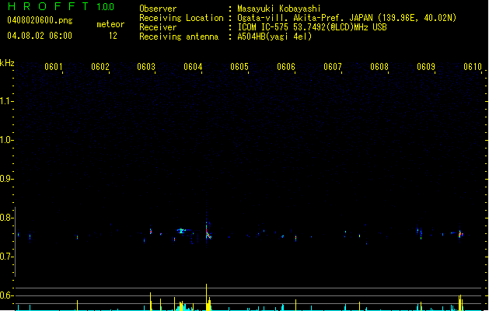Screen dimensions: 489x311
Task: Click the meteor count value 12
Action: tap(113, 36)
